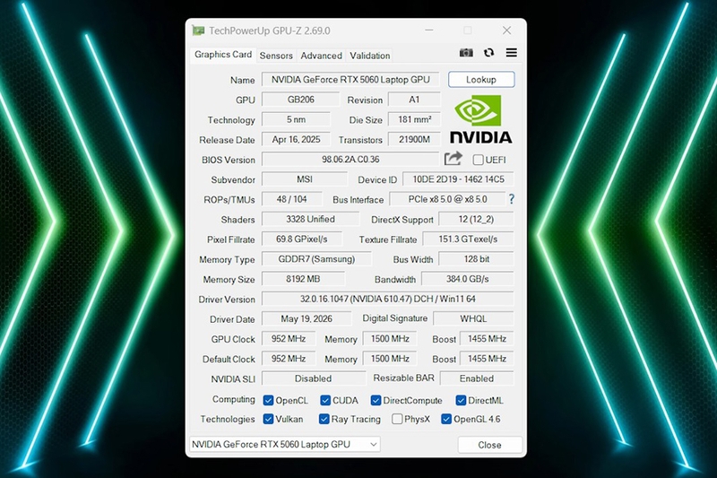Click the Subvendor MSI field
The width and height of the screenshot is (717, 478).
(305, 179)
